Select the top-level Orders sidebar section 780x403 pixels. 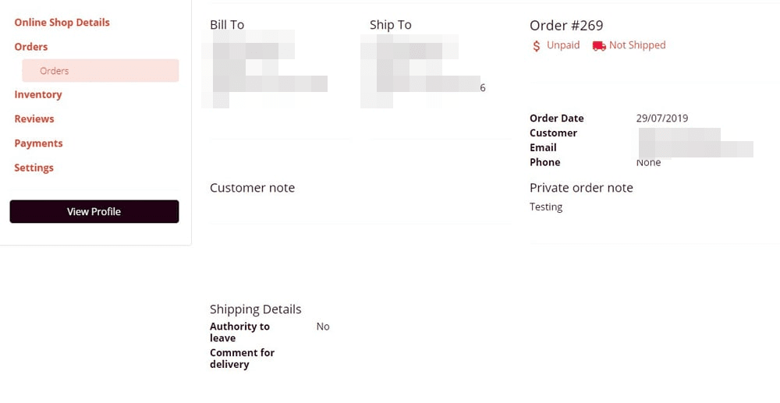pos(31,47)
